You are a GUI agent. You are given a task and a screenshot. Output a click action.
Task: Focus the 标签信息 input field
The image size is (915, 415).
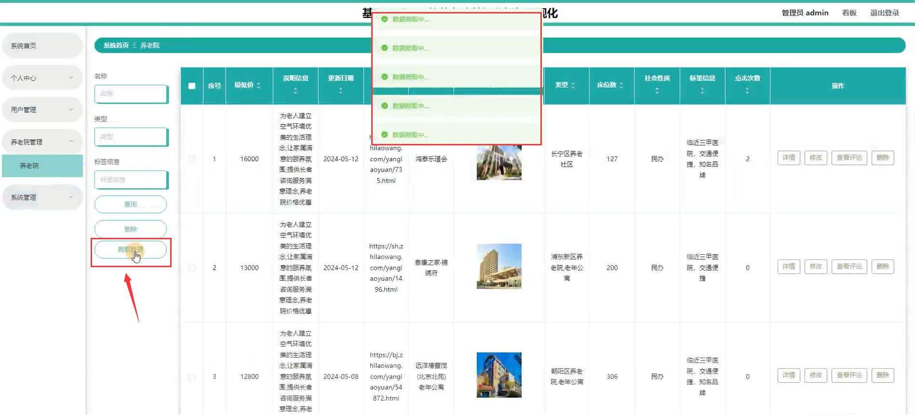[132, 180]
